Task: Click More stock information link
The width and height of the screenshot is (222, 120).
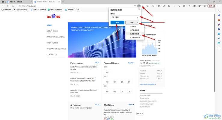Action: click(147, 84)
